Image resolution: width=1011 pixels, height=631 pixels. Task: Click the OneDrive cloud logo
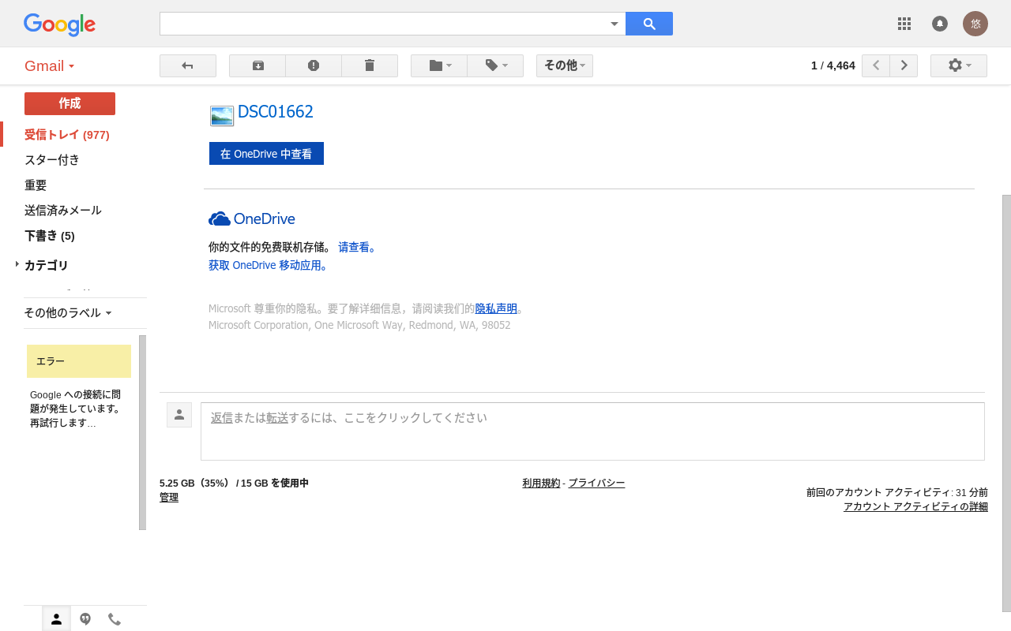pyautogui.click(x=252, y=218)
